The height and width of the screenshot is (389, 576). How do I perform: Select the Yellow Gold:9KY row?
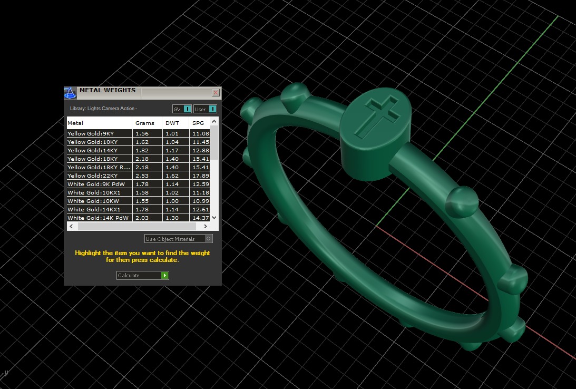pos(138,133)
